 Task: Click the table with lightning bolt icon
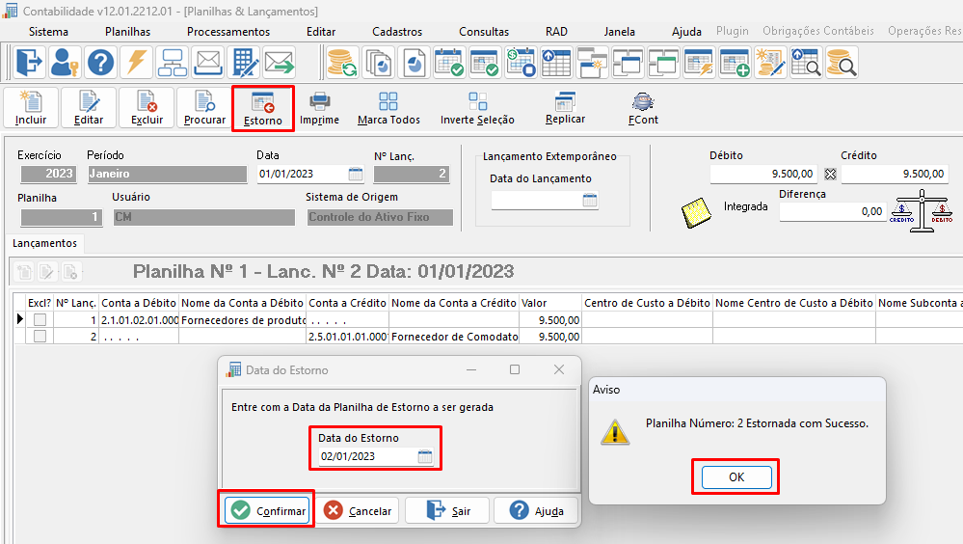coord(699,62)
